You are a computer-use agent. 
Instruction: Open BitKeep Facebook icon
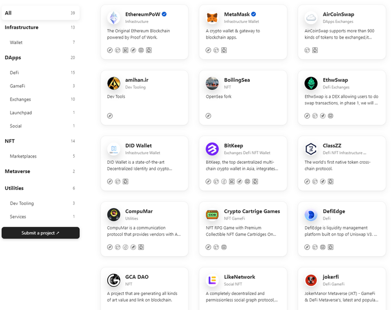click(224, 182)
